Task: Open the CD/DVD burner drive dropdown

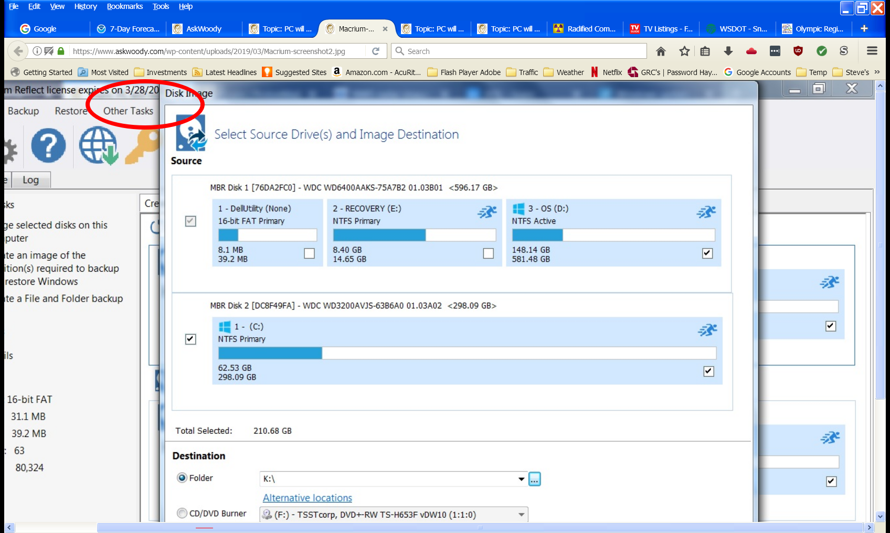Action: [x=521, y=515]
